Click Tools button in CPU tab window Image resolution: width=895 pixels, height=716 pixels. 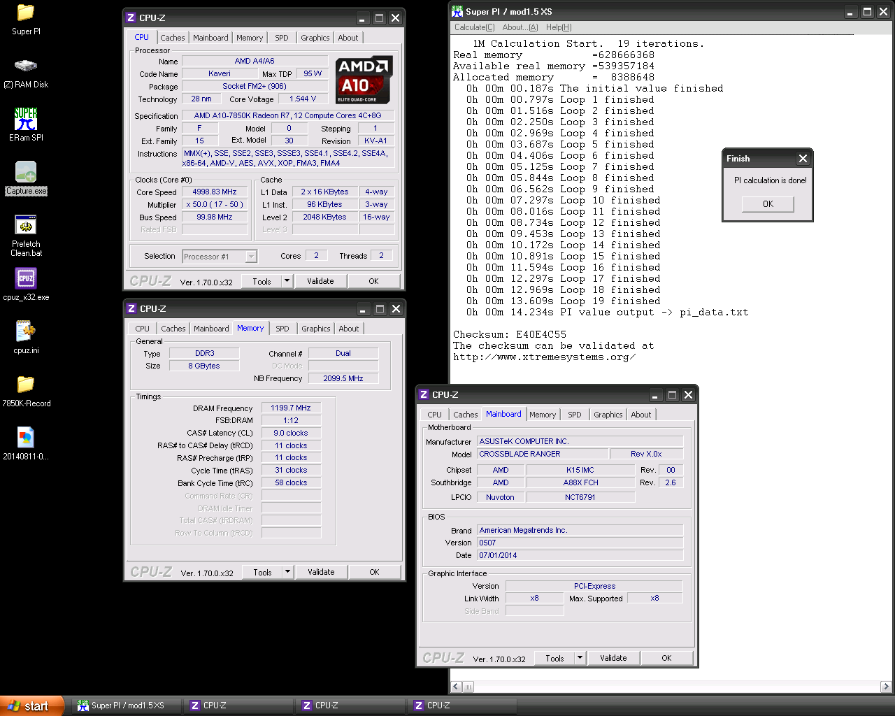point(262,281)
